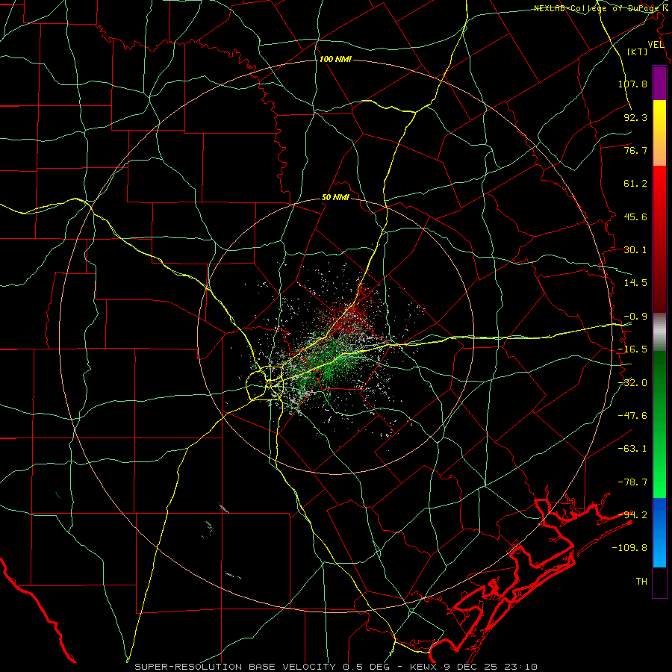The height and width of the screenshot is (672, 672).
Task: Click the -0.9 velocity scale value
Action: (635, 317)
